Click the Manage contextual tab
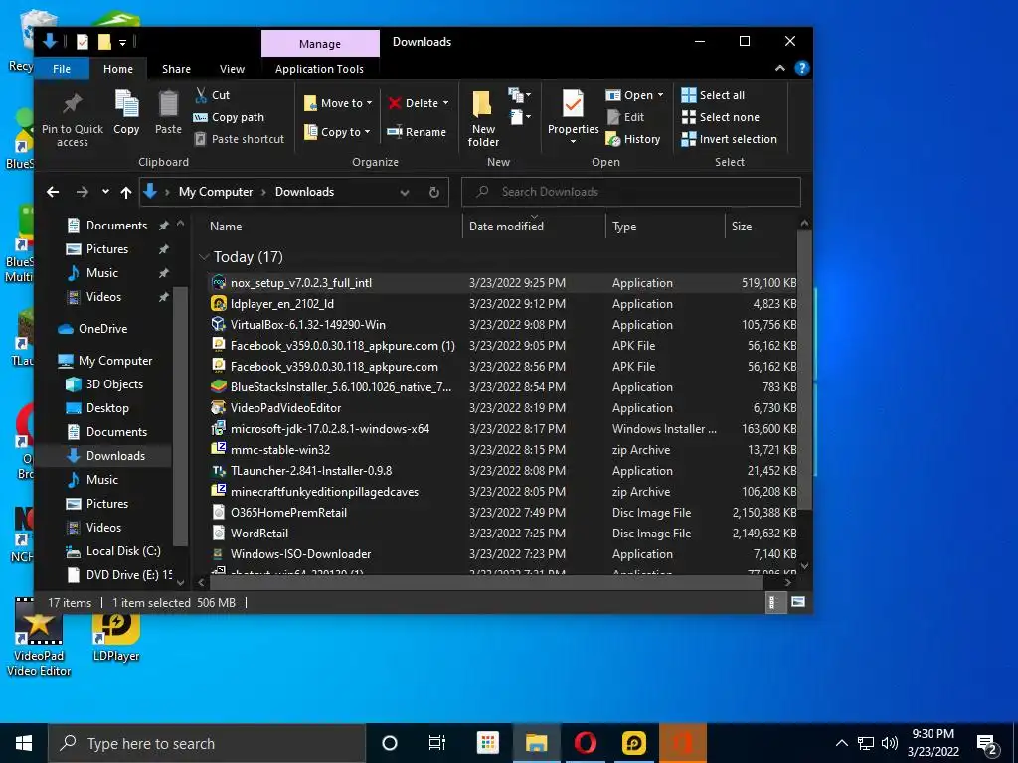Image resolution: width=1018 pixels, height=763 pixels. [x=320, y=44]
